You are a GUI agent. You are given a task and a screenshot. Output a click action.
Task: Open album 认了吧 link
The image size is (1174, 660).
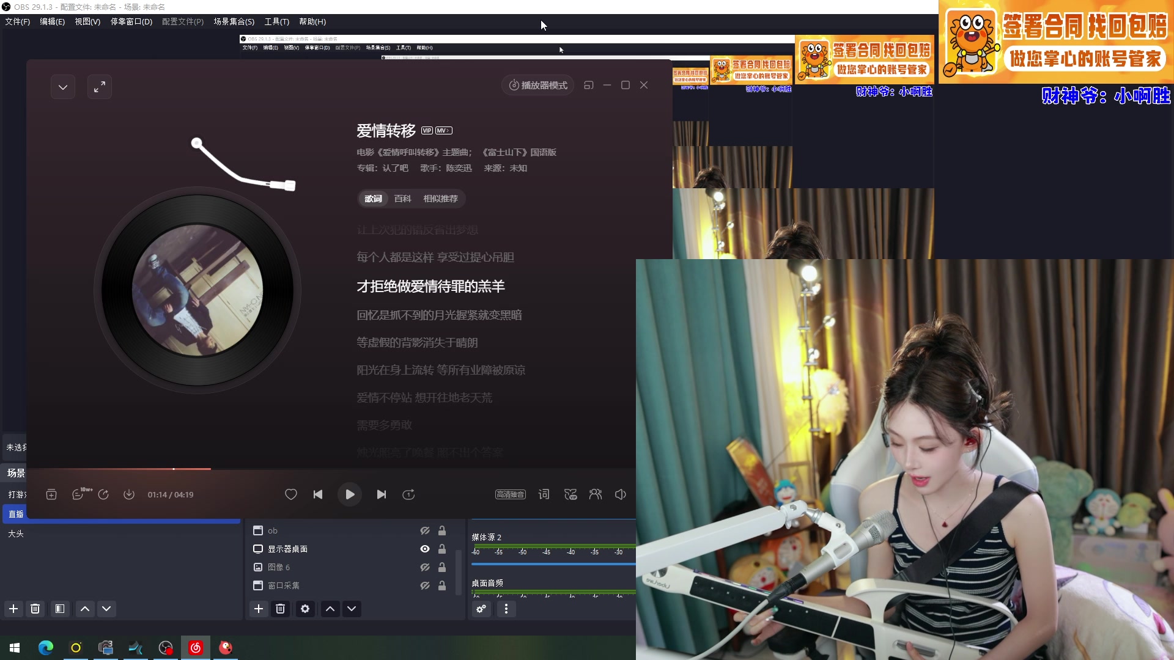point(395,168)
